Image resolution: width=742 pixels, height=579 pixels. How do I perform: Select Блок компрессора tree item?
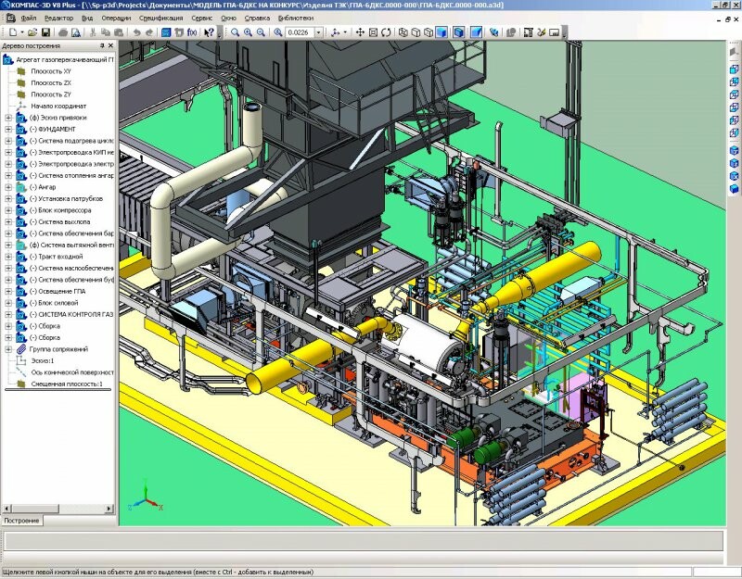pos(59,210)
